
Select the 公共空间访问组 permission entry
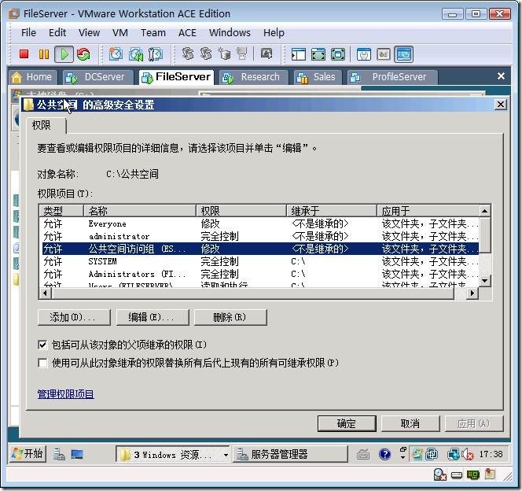point(260,249)
